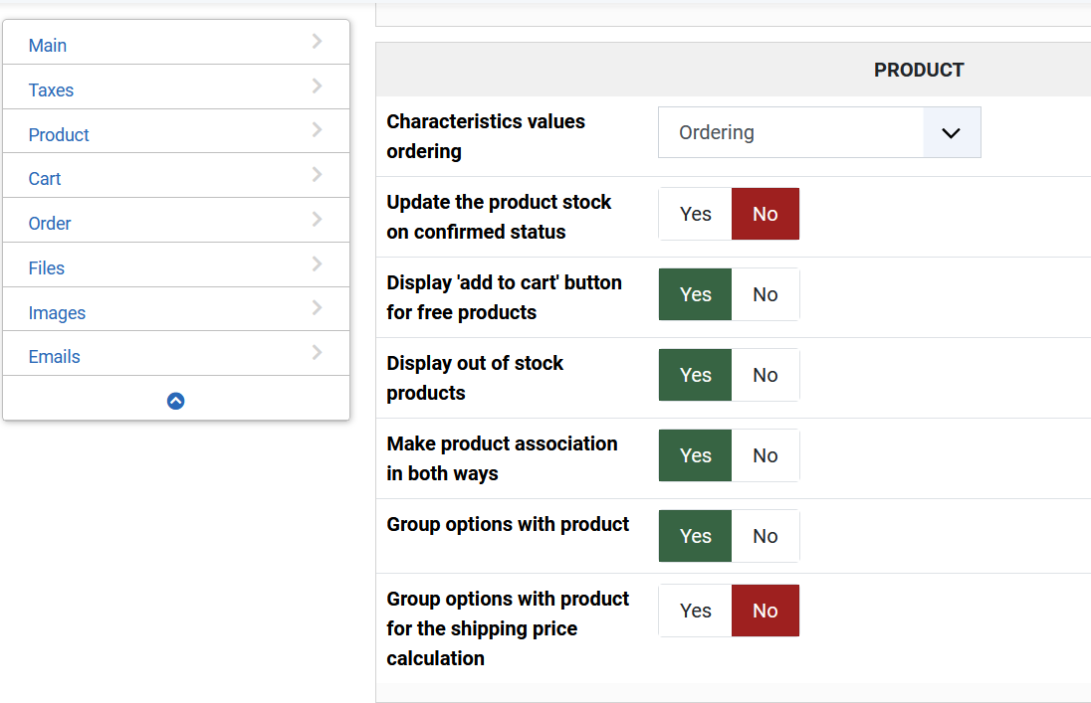Set 'Update the product stock' to Yes

click(x=695, y=214)
